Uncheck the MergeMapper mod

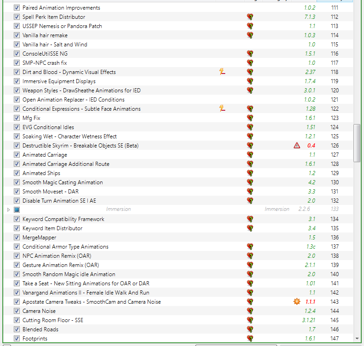(17, 238)
